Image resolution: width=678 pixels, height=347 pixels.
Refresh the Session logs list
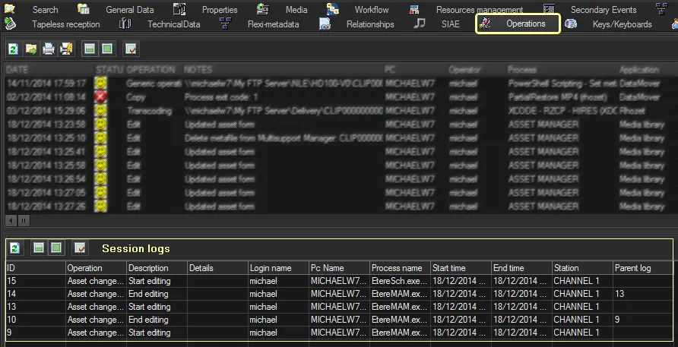click(14, 248)
